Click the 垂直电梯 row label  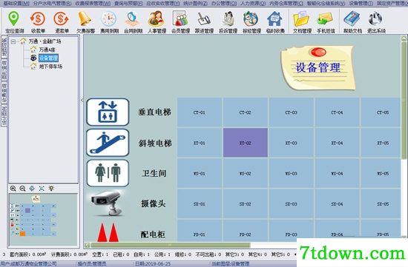pos(154,112)
